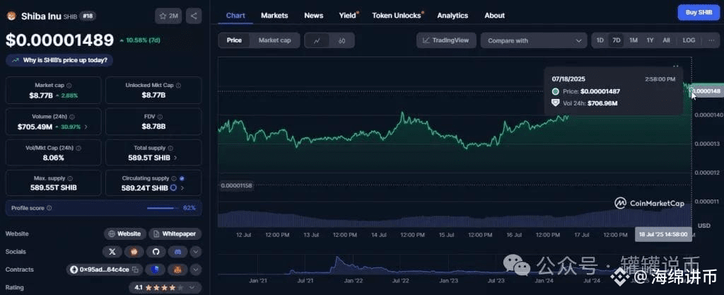This screenshot has width=724, height=295.
Task: Select the 1Y time range
Action: coord(650,40)
